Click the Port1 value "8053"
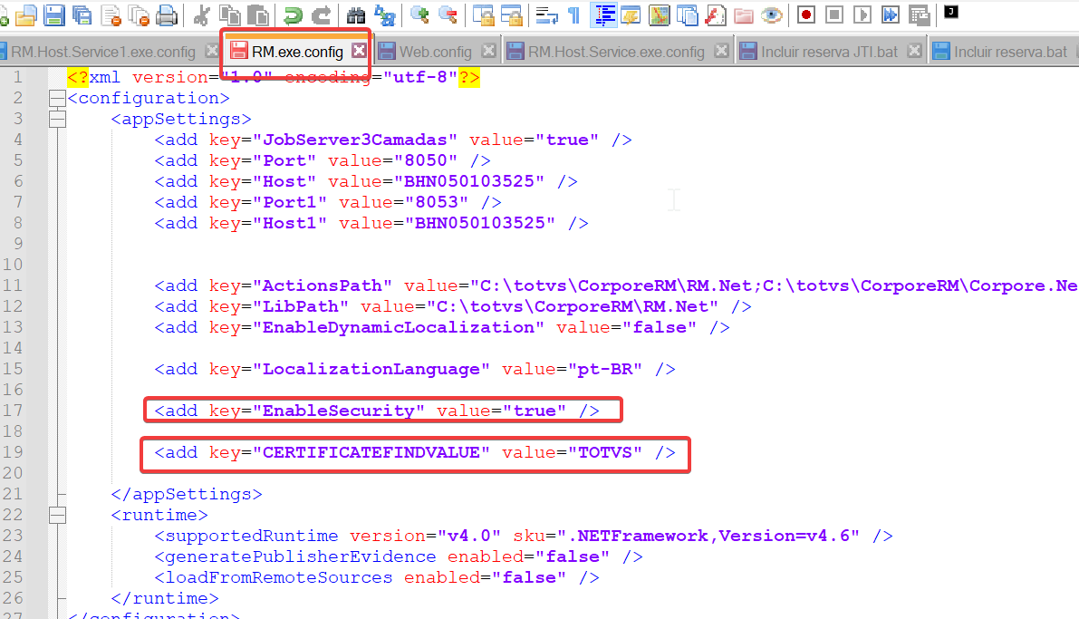Screen dimensions: 1079x619 coord(437,202)
